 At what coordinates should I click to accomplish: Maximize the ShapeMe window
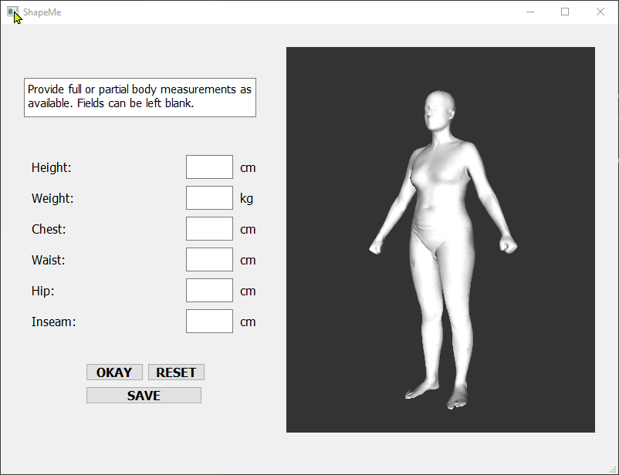click(564, 12)
